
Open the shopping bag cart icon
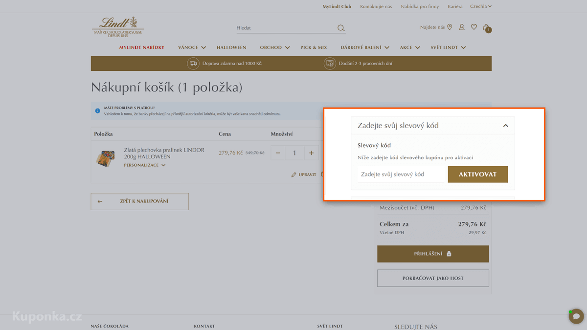click(x=486, y=28)
